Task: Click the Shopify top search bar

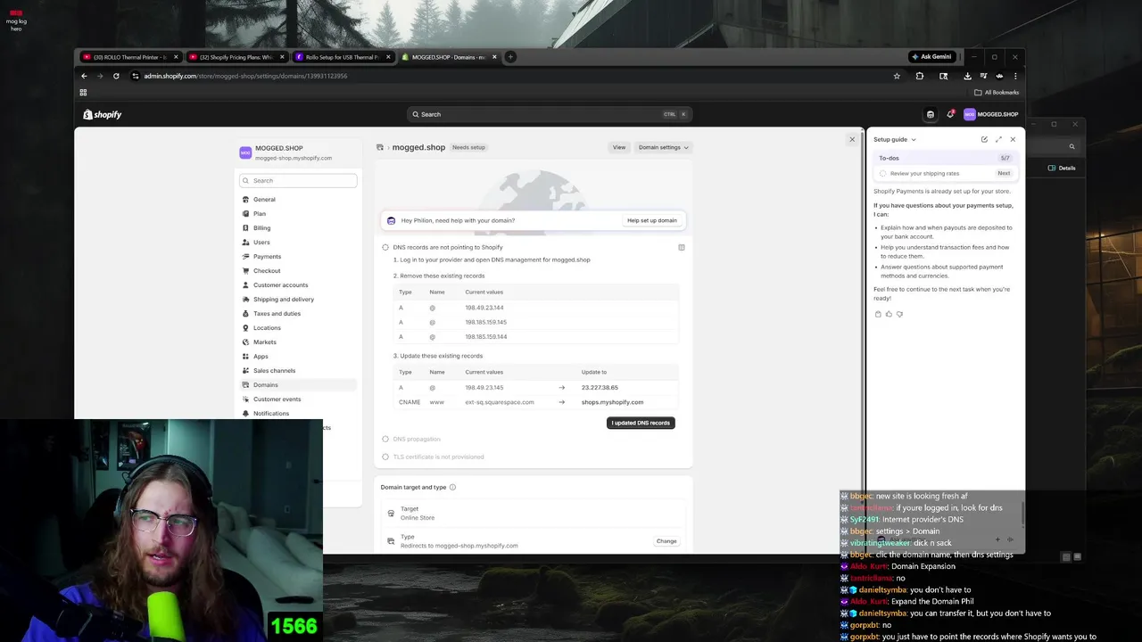Action: (549, 114)
